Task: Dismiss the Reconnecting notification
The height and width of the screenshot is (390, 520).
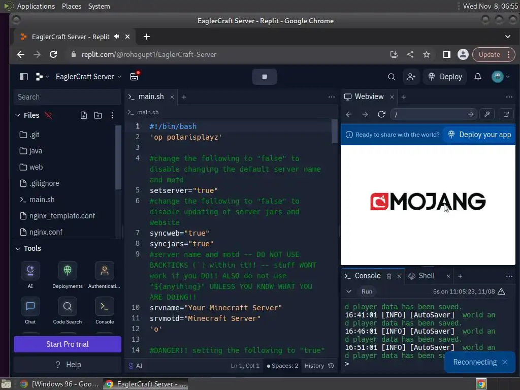Action: pyautogui.click(x=505, y=362)
